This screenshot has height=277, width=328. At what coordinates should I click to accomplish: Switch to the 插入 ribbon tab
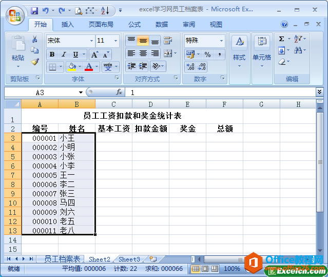click(67, 24)
